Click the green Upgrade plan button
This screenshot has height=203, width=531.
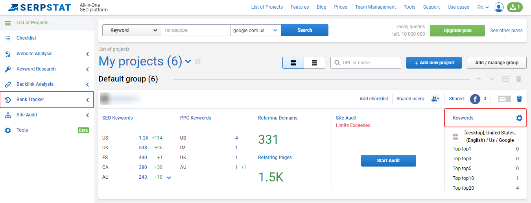(457, 31)
